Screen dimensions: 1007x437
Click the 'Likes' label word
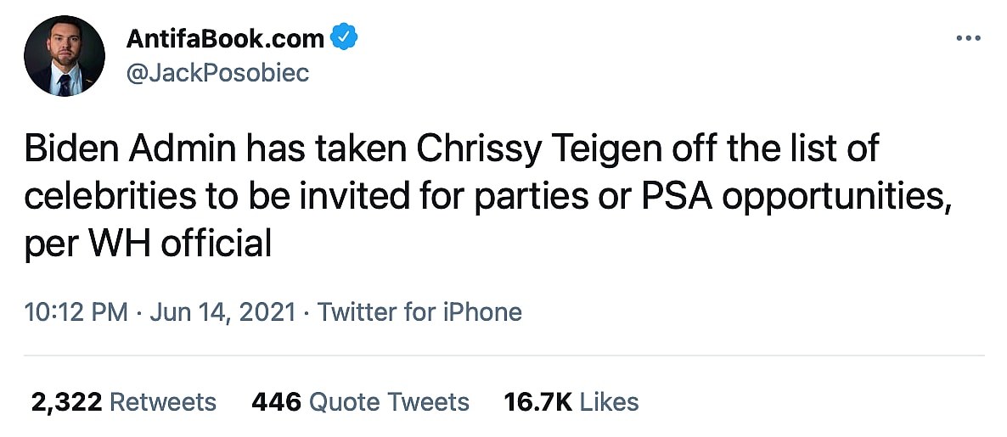tap(609, 401)
